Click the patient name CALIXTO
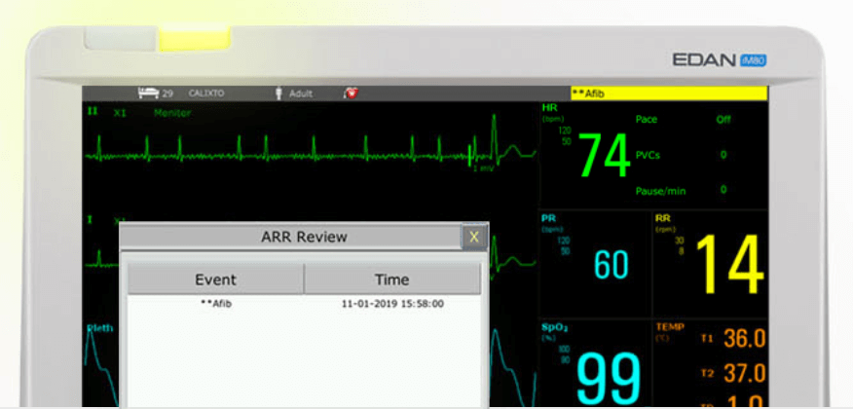 (205, 93)
